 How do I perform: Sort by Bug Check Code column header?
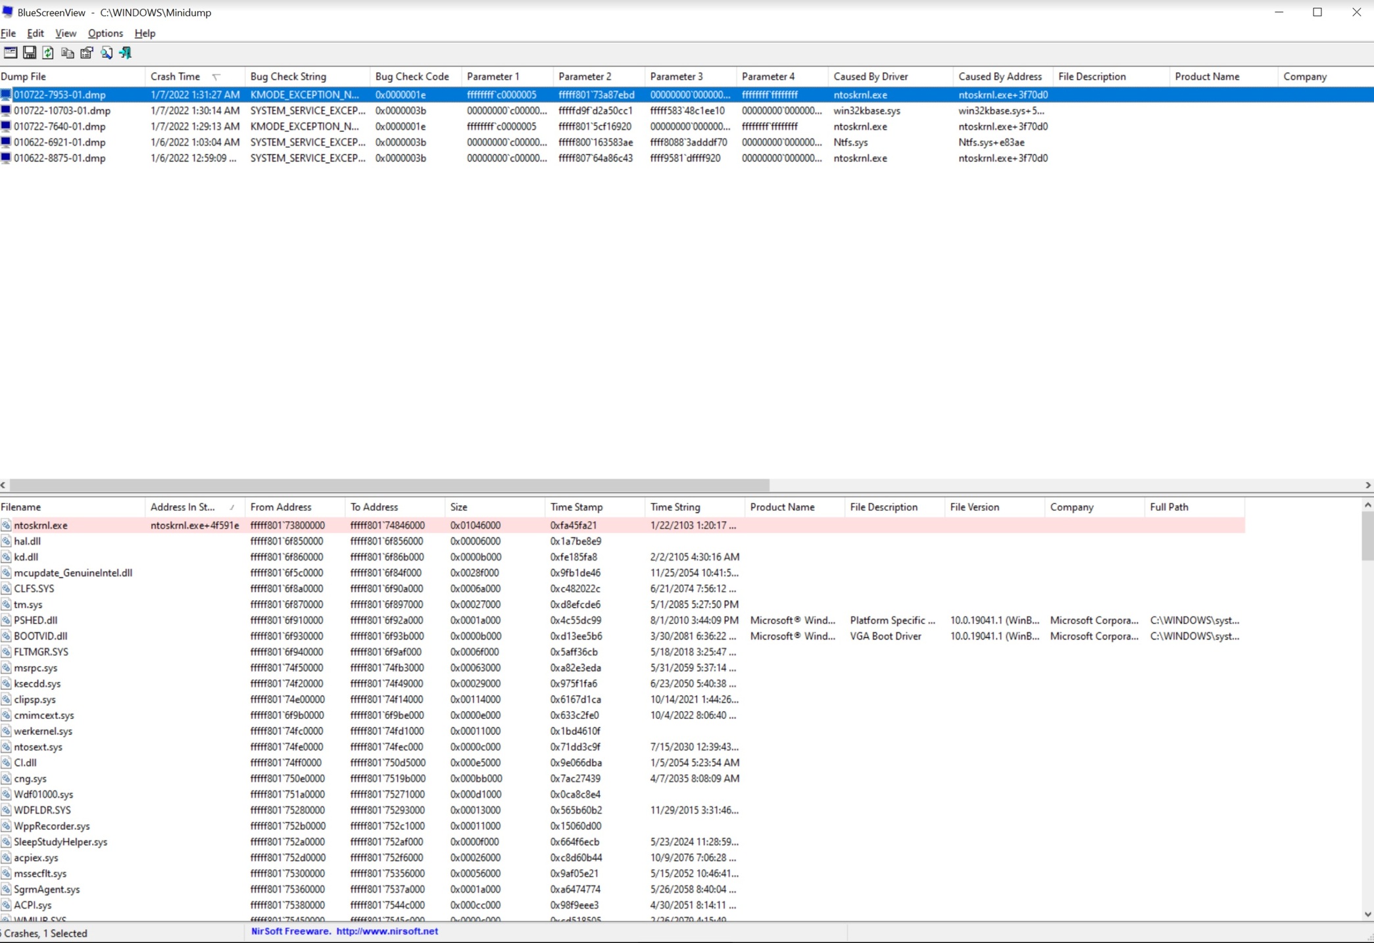point(415,76)
